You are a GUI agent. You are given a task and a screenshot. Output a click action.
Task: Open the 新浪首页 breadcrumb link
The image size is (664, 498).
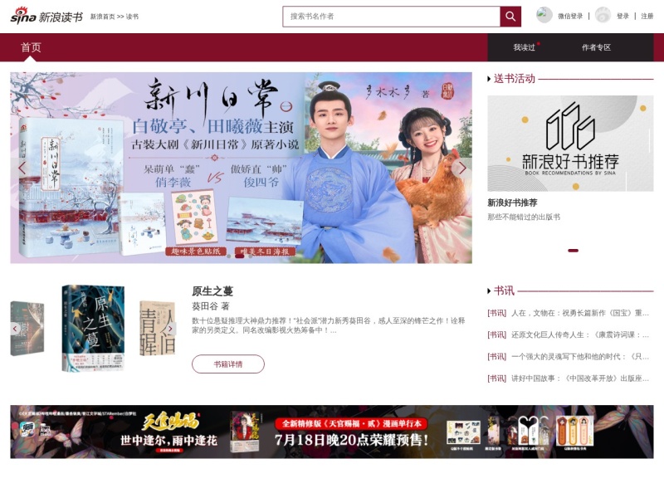(x=102, y=17)
